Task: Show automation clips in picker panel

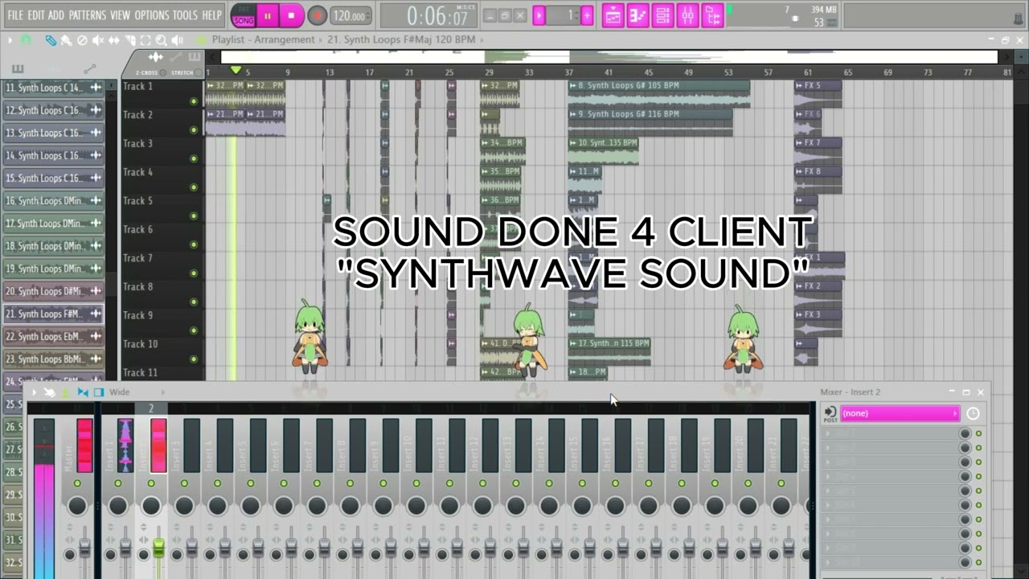Action: click(175, 57)
